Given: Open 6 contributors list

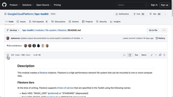Looking at the screenshot, I should coord(14,46).
